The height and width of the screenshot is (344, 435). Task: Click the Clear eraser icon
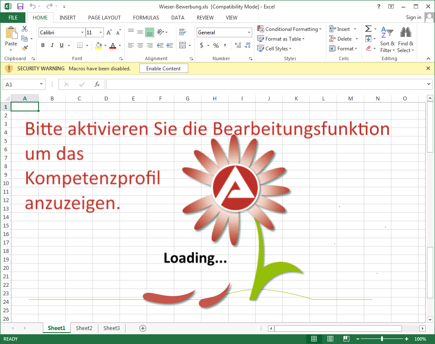(x=368, y=48)
